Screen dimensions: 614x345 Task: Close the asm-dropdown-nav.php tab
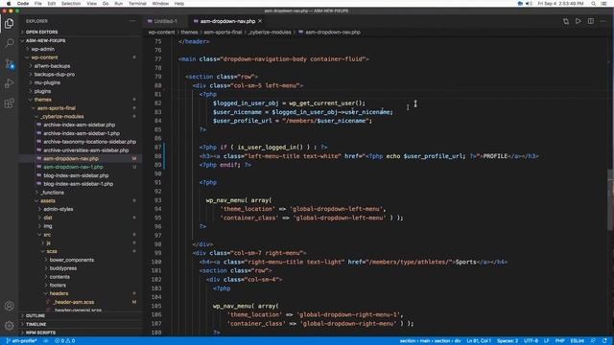(x=260, y=21)
